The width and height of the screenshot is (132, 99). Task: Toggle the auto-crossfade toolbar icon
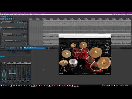(1, 19)
